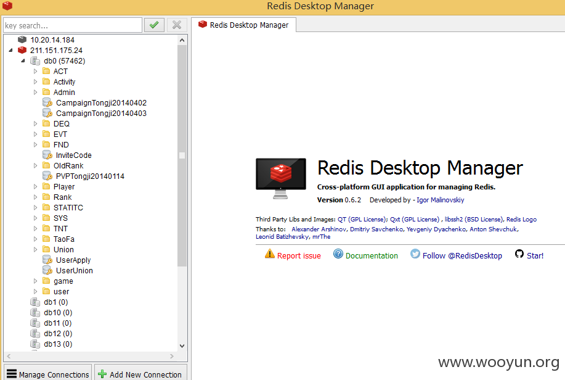Click the blue question mark Documentation icon
Screen dimensions: 565x380
338,254
